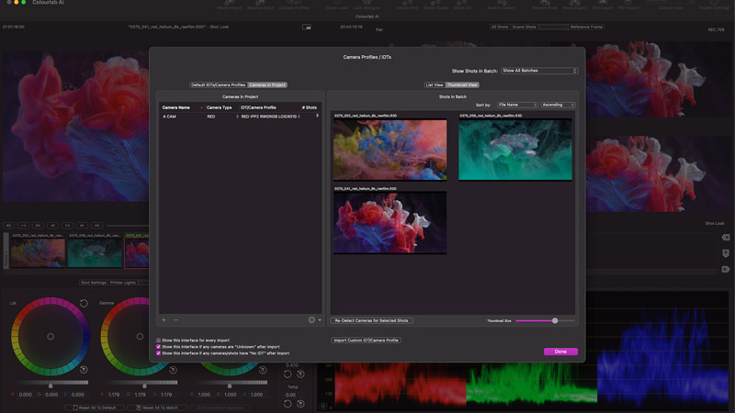Screen dimensions: 735x413
Task: Toggle show interface if shots have No IDT
Action: point(158,352)
